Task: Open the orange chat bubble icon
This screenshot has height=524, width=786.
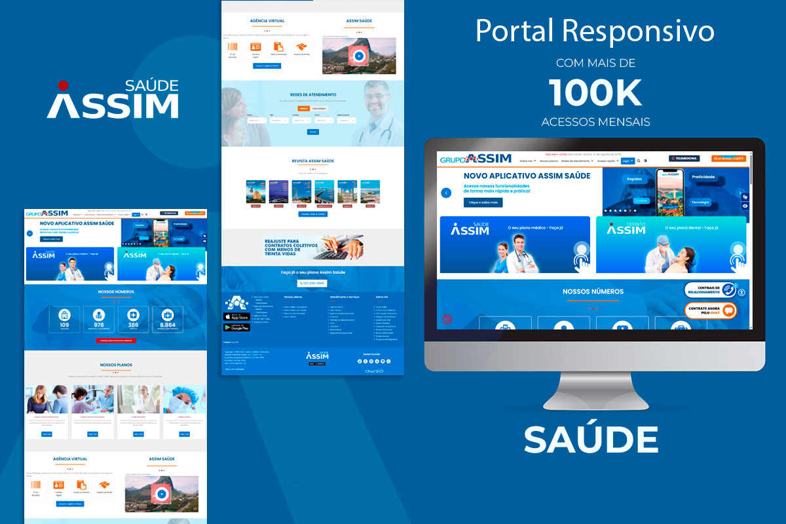Action: (x=728, y=310)
